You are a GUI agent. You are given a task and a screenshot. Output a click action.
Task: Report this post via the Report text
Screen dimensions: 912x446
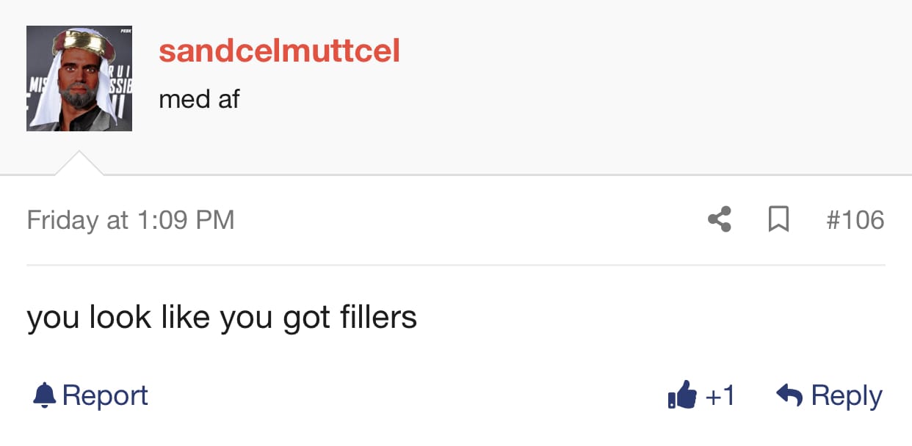click(x=105, y=395)
